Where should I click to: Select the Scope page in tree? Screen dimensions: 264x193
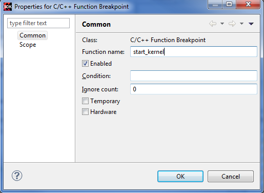pos(28,45)
